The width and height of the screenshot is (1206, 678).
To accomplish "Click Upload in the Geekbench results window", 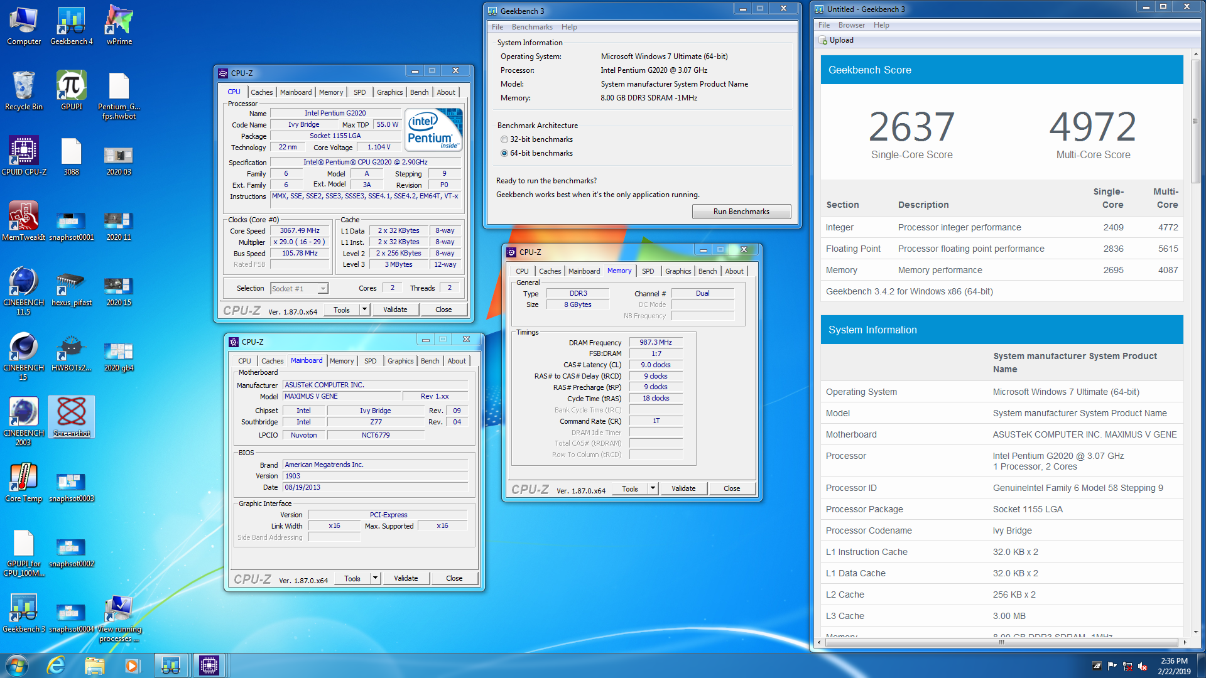I will click(837, 40).
